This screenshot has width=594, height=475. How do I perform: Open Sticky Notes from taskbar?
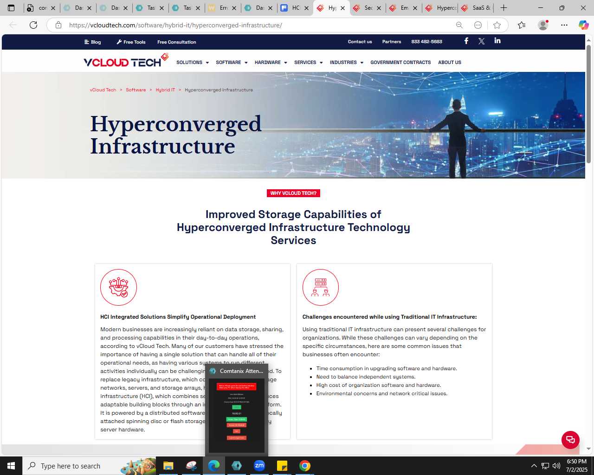pyautogui.click(x=282, y=466)
